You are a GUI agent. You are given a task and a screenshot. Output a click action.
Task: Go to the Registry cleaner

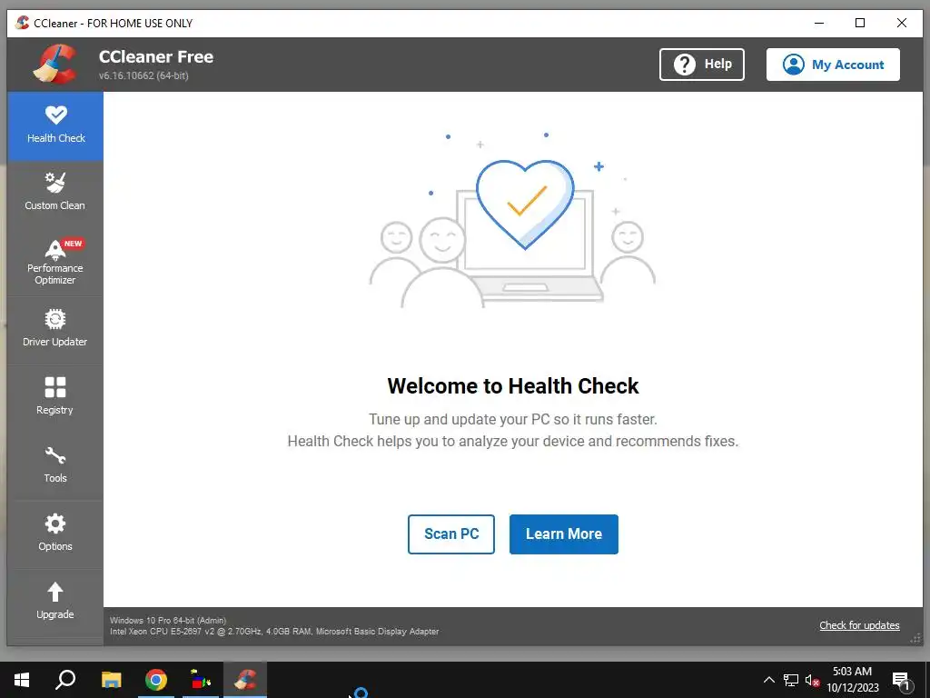point(55,396)
